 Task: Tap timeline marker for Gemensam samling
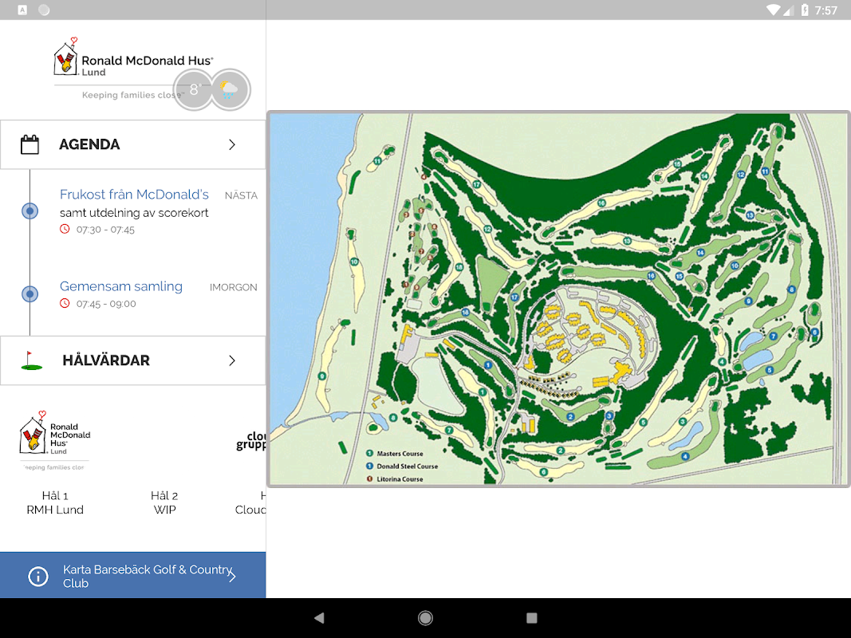pos(30,293)
